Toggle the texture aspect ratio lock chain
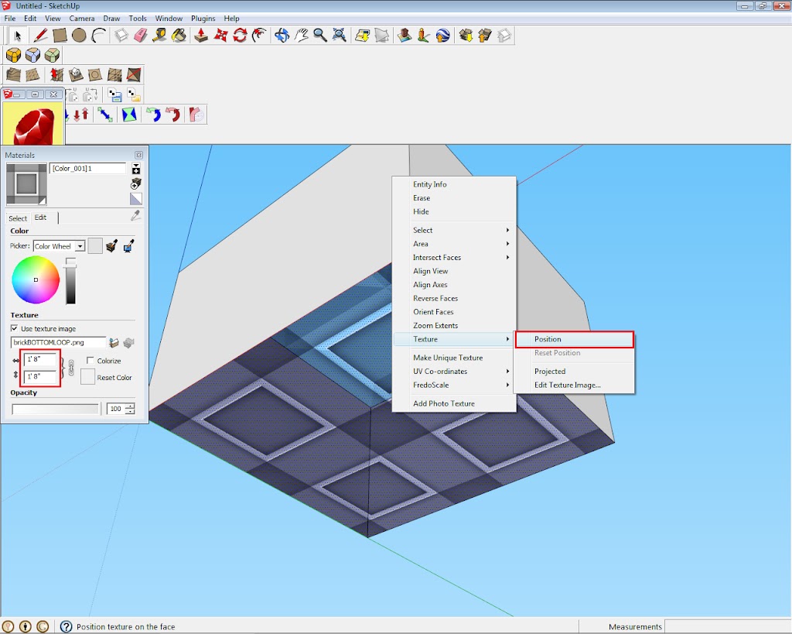Image resolution: width=792 pixels, height=634 pixels. tap(71, 368)
